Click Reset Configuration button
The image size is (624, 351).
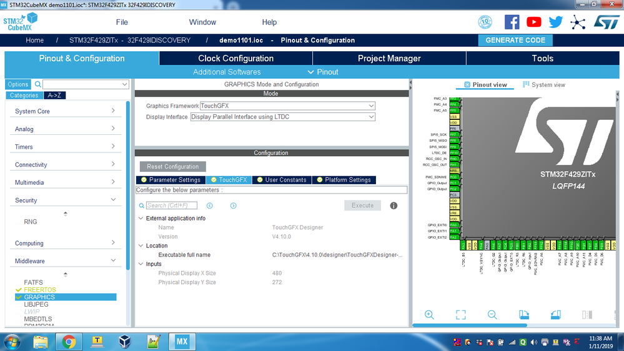click(173, 167)
